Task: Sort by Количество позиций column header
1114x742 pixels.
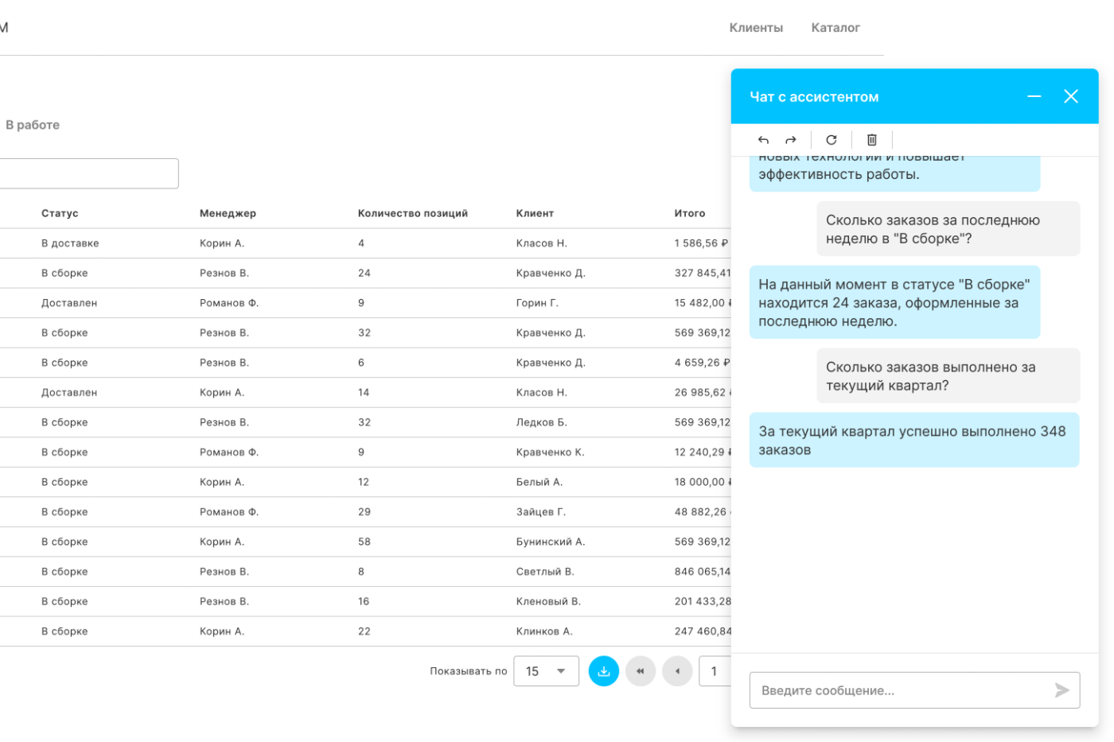Action: (413, 213)
